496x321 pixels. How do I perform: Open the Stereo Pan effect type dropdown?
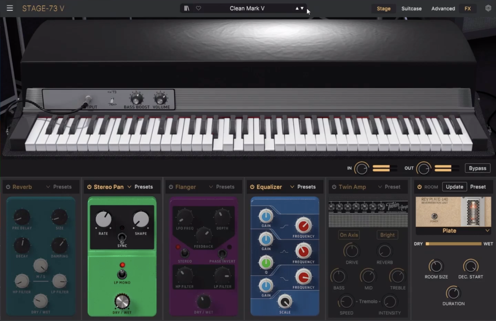pos(129,187)
